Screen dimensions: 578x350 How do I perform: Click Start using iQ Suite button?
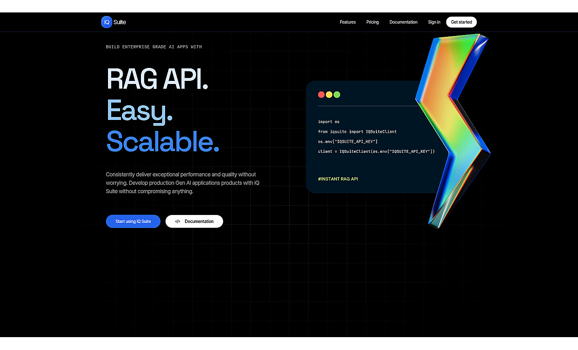coord(133,221)
